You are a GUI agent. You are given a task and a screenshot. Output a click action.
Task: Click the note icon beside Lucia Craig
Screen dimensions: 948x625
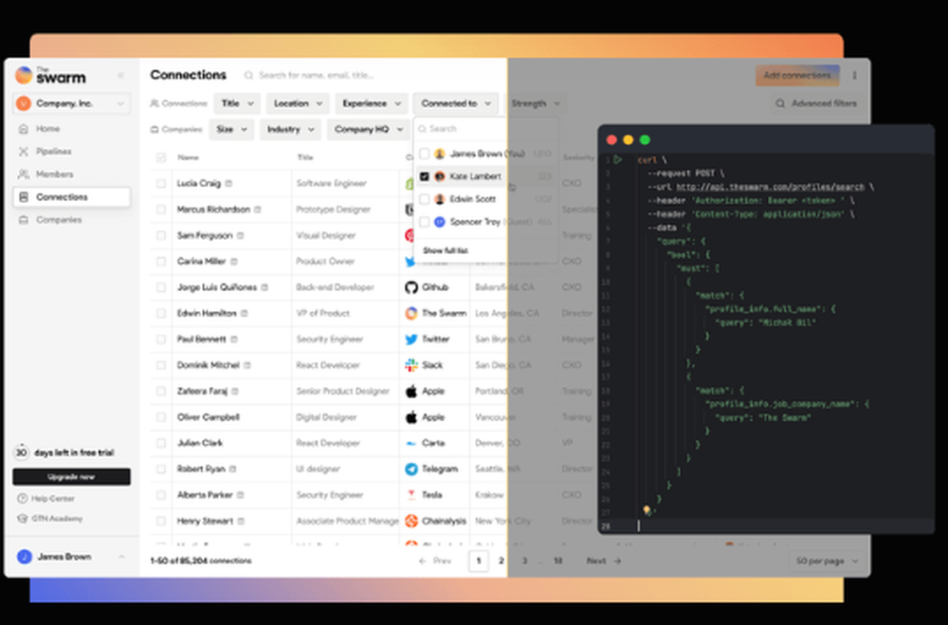click(228, 183)
